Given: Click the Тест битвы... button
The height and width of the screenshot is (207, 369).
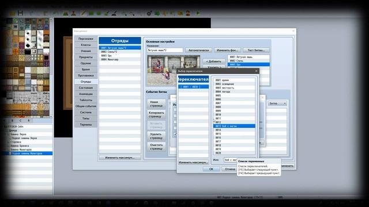Looking at the screenshot, I should click(x=256, y=50).
